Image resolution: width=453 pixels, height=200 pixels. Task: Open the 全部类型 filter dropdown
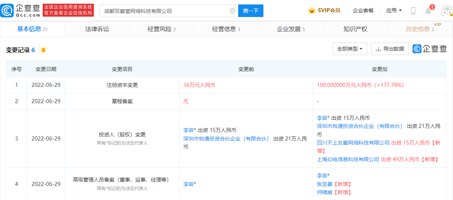(350, 49)
